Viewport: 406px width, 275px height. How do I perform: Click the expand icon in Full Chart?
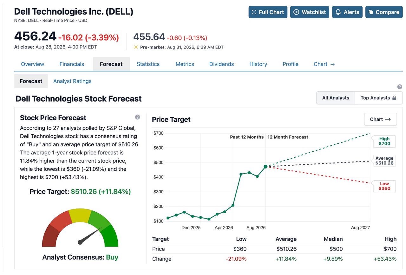tap(254, 12)
